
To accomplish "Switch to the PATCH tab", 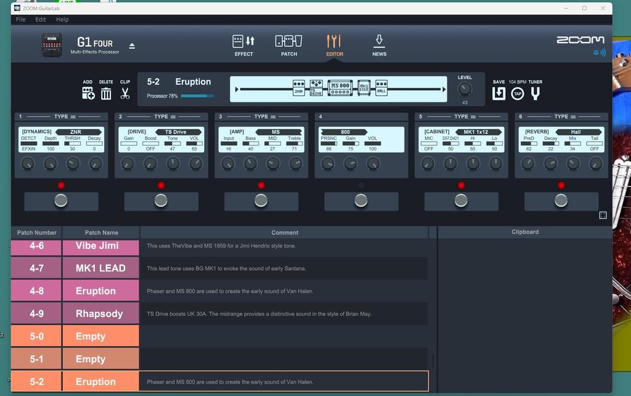I will (x=289, y=45).
